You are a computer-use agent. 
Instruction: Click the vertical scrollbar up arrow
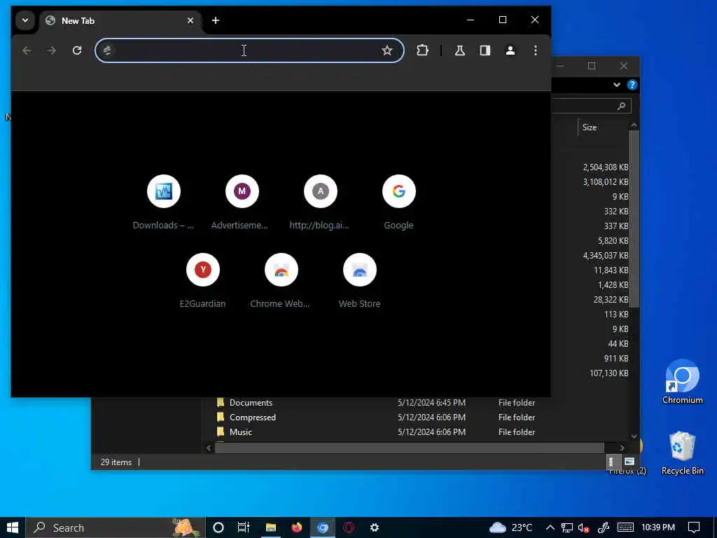coord(634,125)
